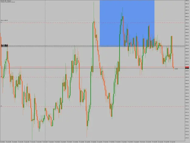The width and height of the screenshot is (190, 143).
Task: Select the solid red horizontal price line
Action: (x=93, y=67)
